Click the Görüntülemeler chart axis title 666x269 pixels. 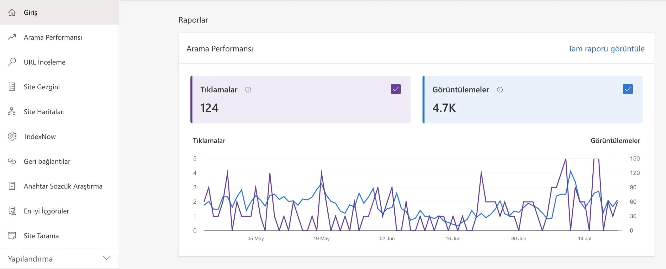[x=615, y=141]
